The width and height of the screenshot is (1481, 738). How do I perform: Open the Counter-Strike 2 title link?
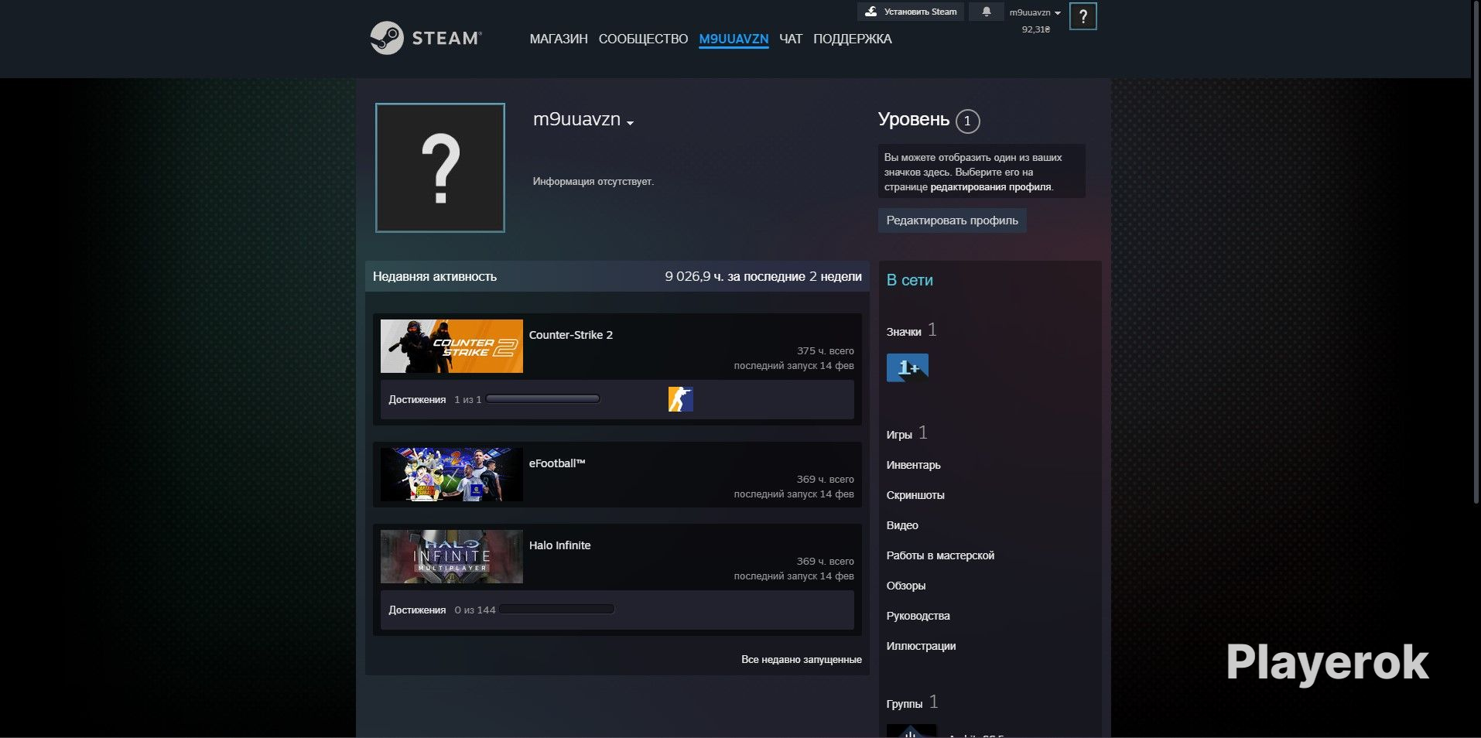[571, 335]
